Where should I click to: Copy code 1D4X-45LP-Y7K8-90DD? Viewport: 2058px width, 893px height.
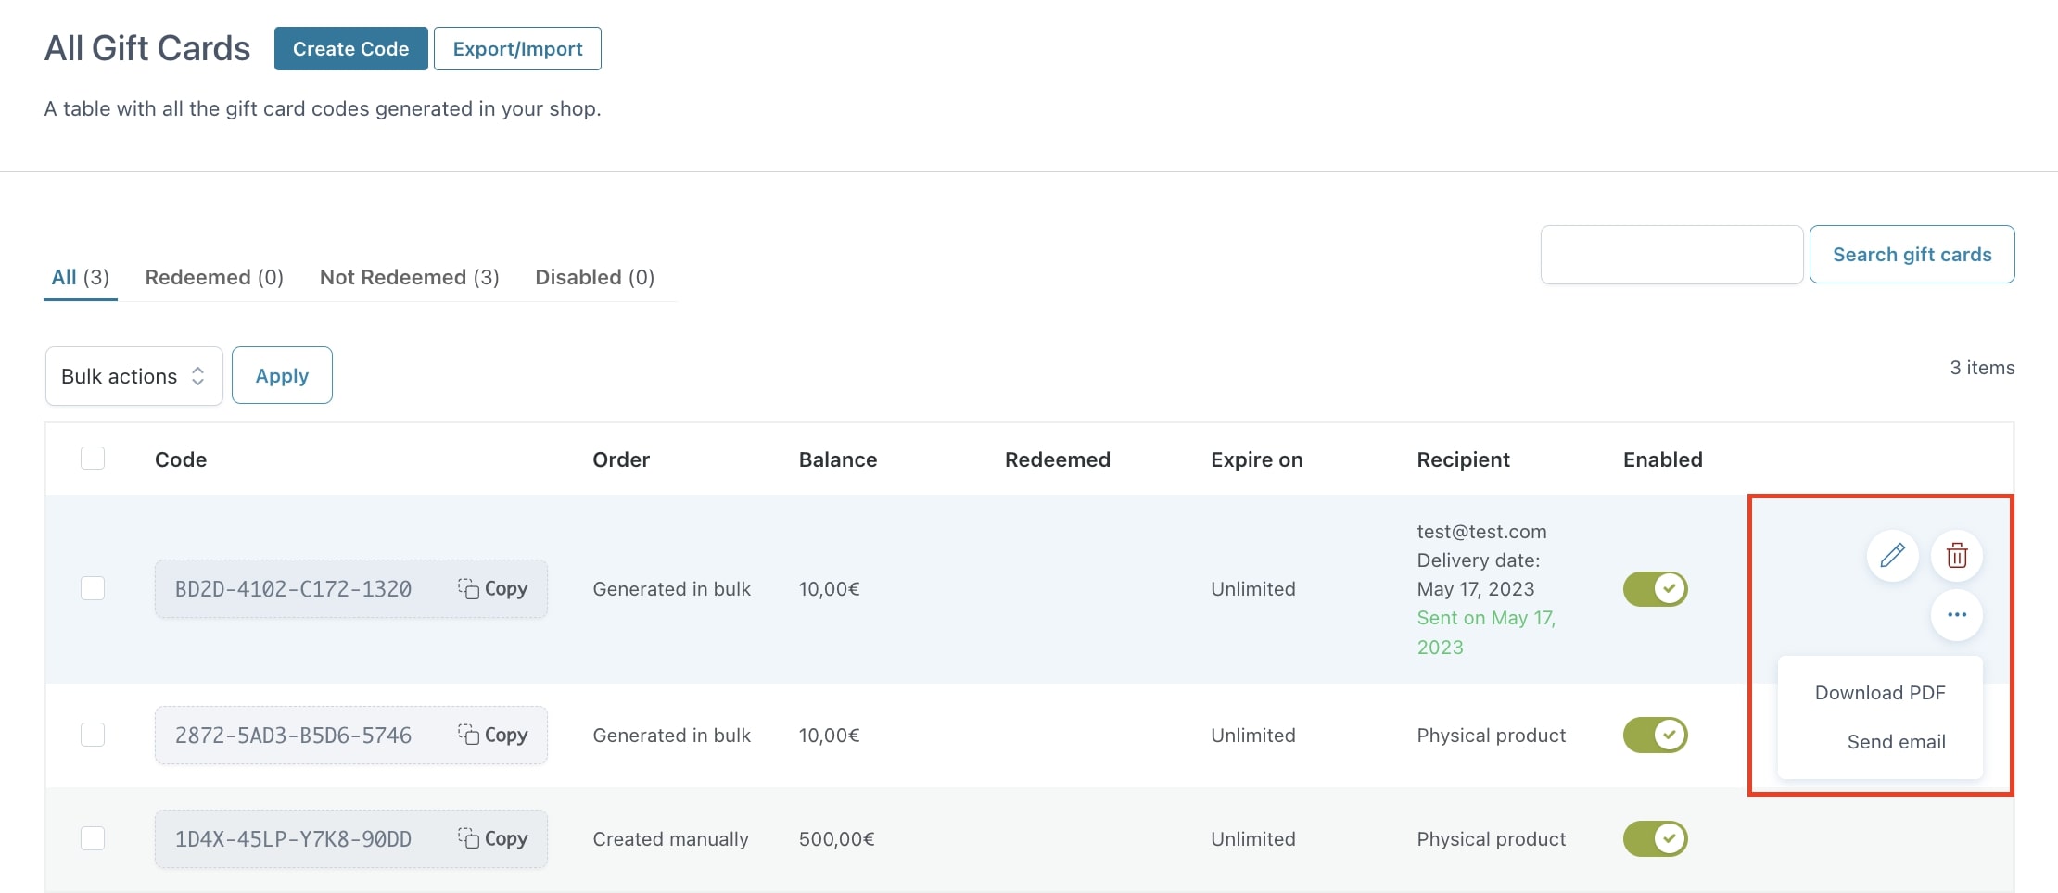(493, 839)
